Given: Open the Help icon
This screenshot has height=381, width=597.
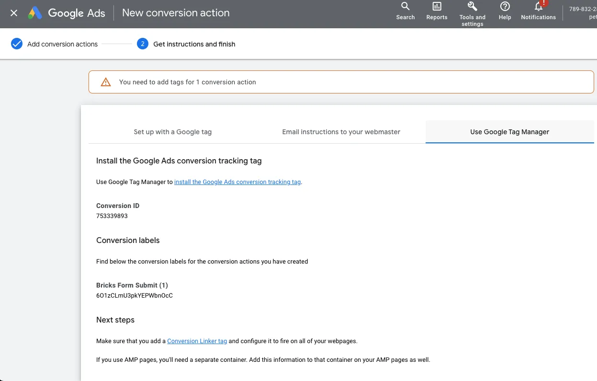Looking at the screenshot, I should [x=504, y=10].
